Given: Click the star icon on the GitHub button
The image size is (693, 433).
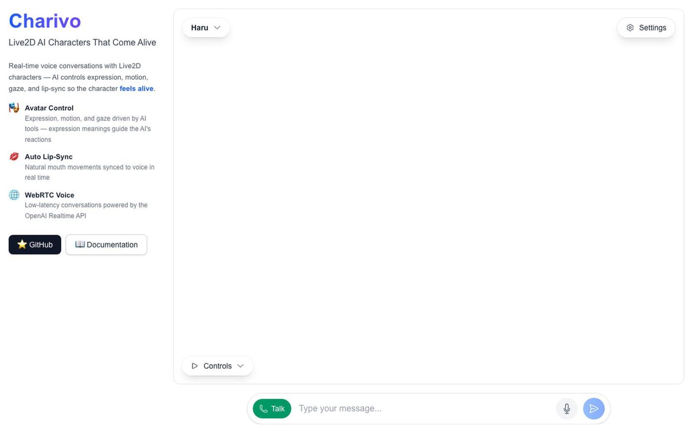Looking at the screenshot, I should click(x=22, y=244).
